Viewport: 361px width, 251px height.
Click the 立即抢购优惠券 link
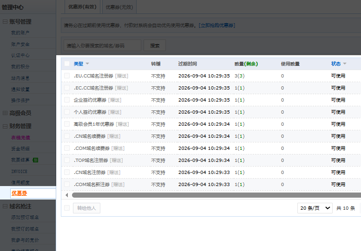[x=217, y=25]
